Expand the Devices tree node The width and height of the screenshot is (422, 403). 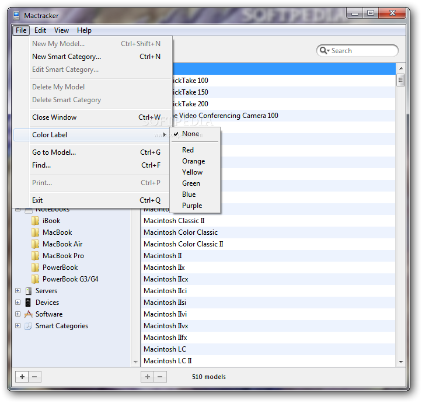tap(18, 303)
